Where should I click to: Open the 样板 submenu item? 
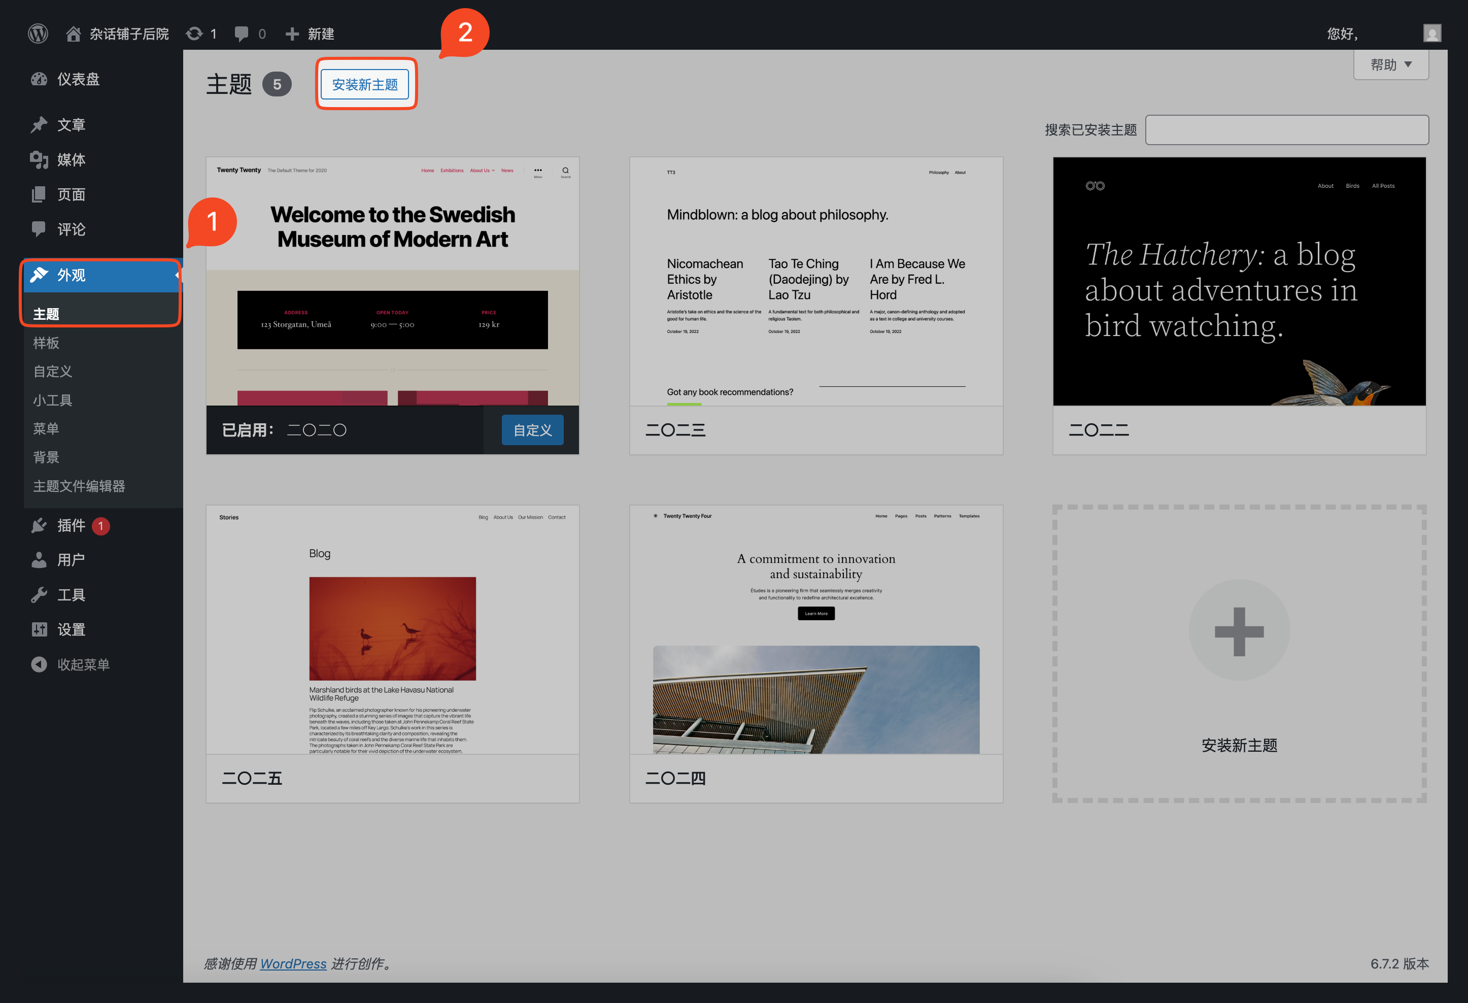(46, 343)
